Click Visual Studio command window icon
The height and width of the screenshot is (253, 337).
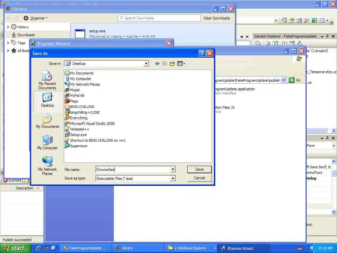pyautogui.click(x=322, y=21)
